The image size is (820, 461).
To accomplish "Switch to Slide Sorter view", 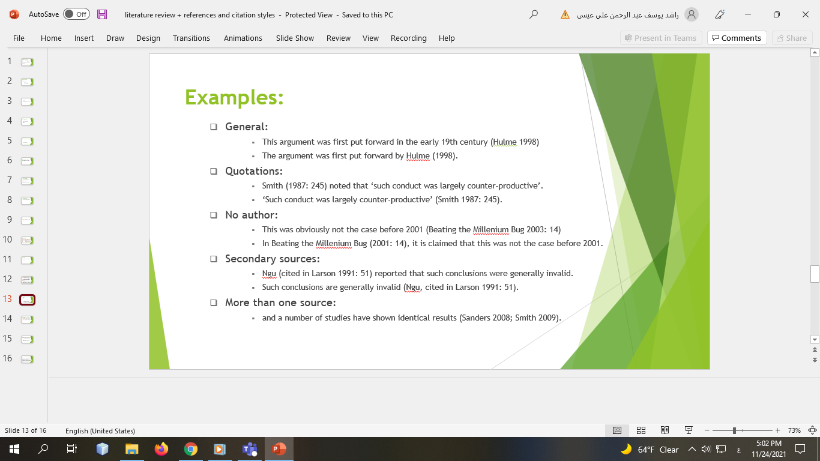I will [x=641, y=430].
